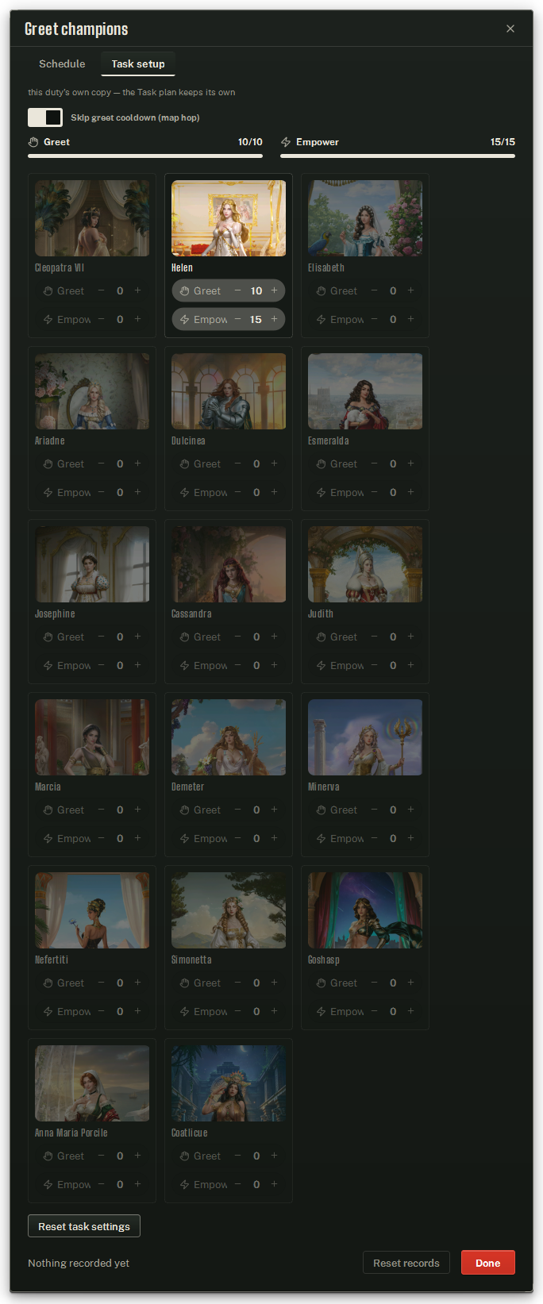
Task: Click Demeter's Greet hand icon
Action: (185, 810)
